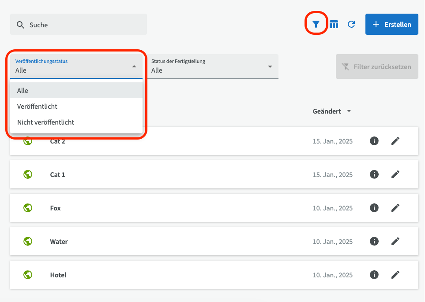This screenshot has width=425, height=302.
Task: Click the filter funnel icon
Action: click(316, 25)
